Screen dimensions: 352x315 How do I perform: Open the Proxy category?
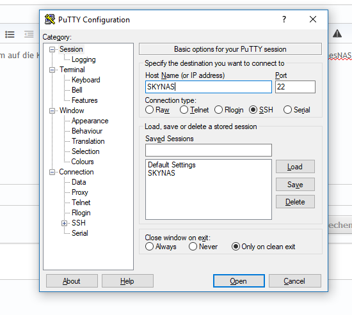pyautogui.click(x=80, y=192)
